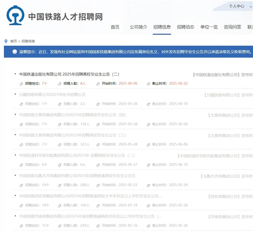Viewport: 253px width, 234px height.
Task: Click tag icon beside 招聘人数: 229人
Action: click(x=60, y=226)
